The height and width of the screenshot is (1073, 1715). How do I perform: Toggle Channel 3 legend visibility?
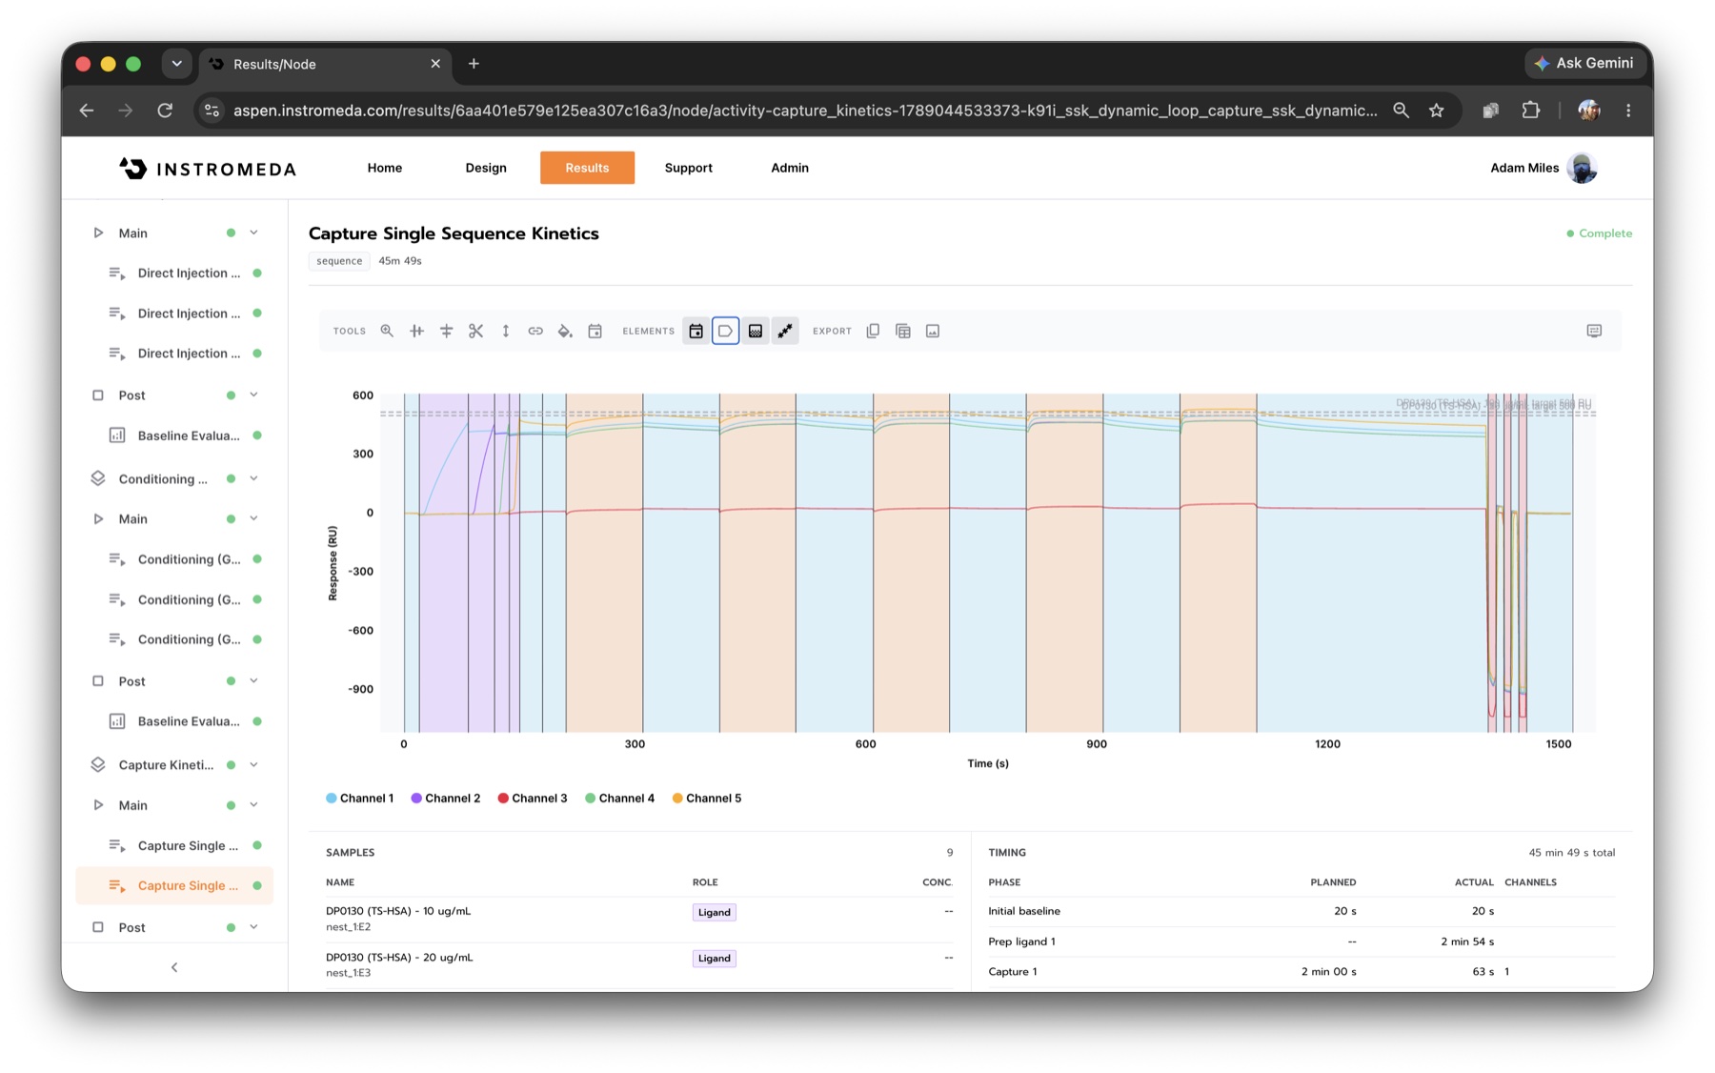[x=532, y=799]
